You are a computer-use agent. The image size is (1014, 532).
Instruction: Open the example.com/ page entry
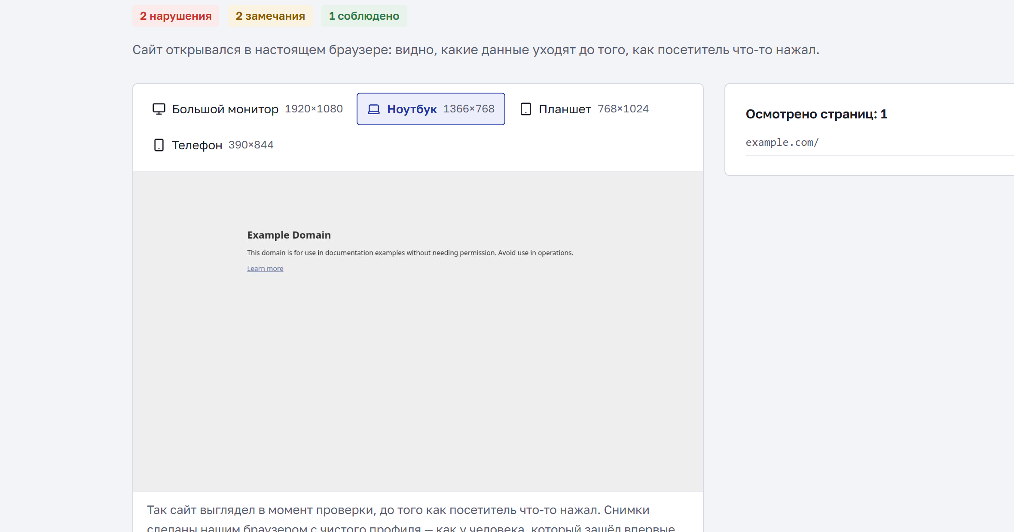tap(782, 142)
